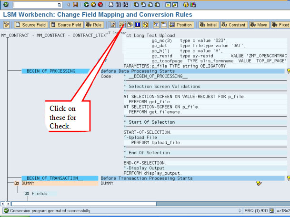Click code line "END-OF-SELECTION."

(x=145, y=163)
